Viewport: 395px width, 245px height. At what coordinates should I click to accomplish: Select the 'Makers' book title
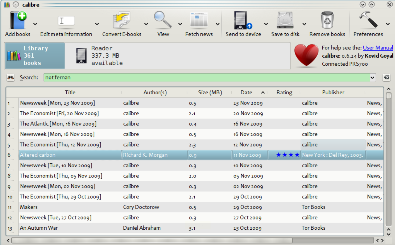point(29,207)
